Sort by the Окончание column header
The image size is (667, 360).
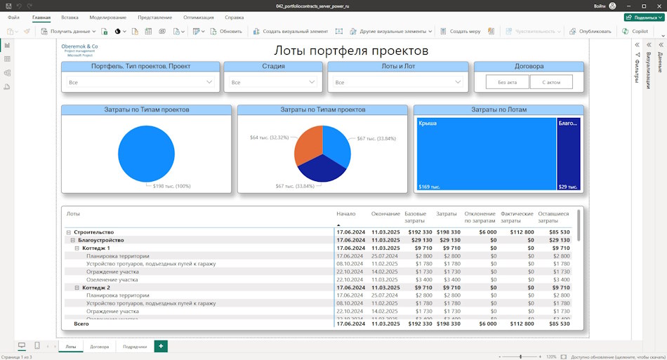point(385,214)
